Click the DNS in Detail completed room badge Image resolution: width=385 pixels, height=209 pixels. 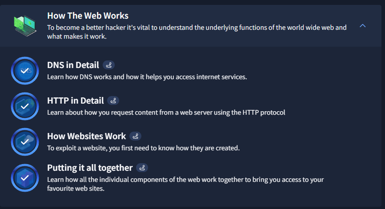click(25, 71)
